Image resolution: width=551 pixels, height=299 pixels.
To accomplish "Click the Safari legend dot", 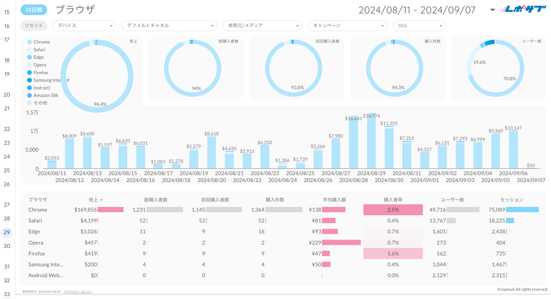I will (x=29, y=50).
